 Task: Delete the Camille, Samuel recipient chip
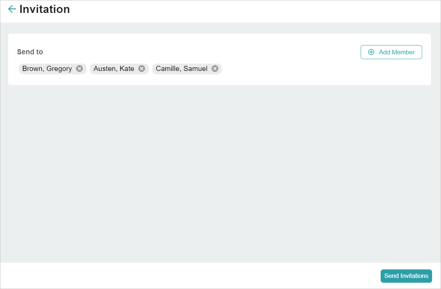tap(215, 69)
